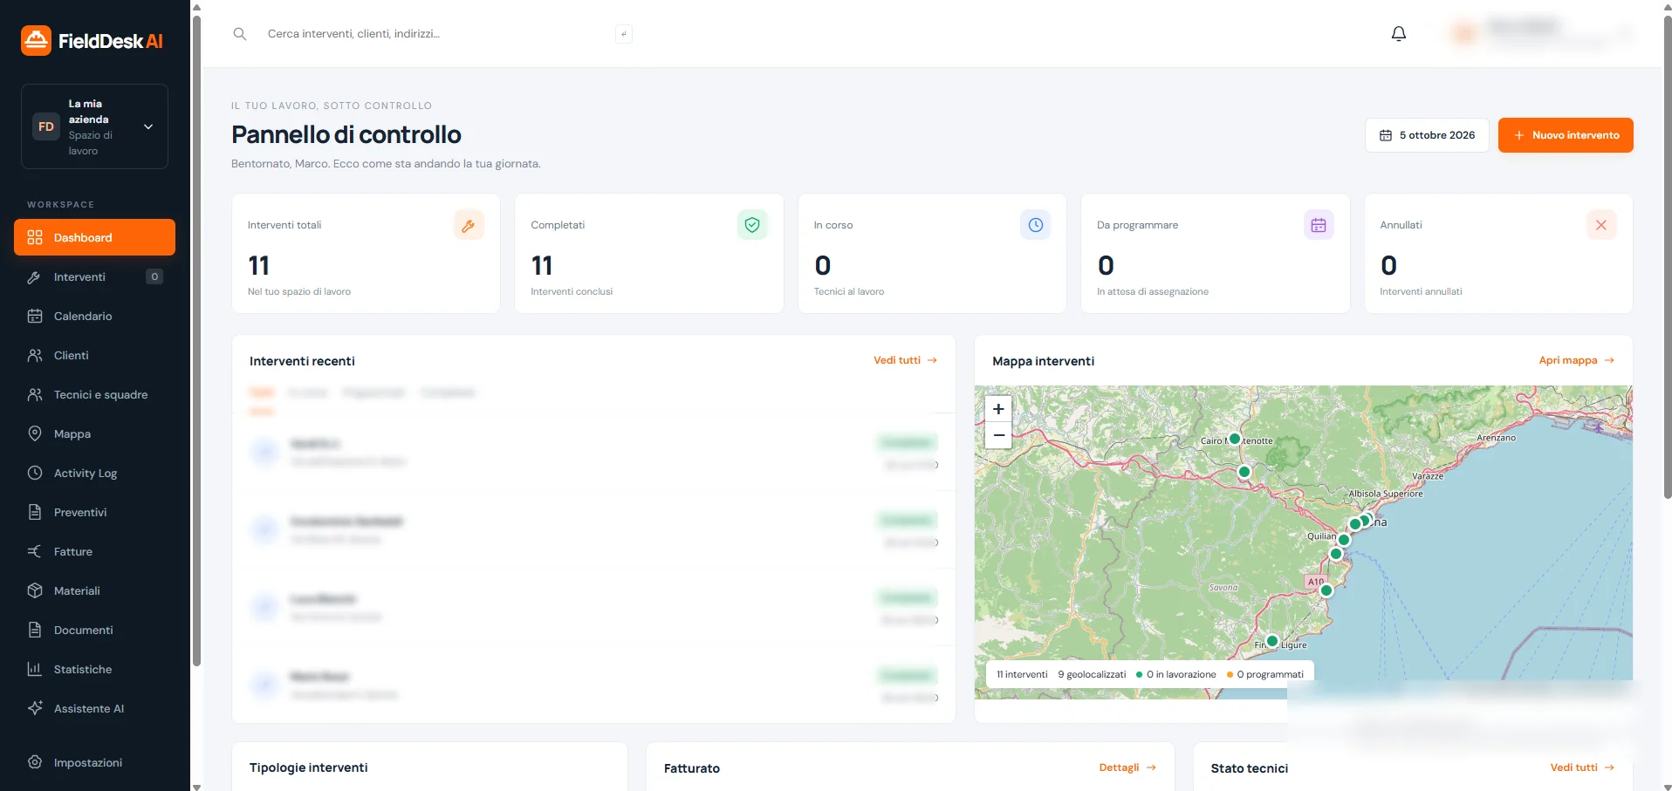Click the Nuovo intervento button
Screen dimensions: 1672x791
coord(1566,135)
